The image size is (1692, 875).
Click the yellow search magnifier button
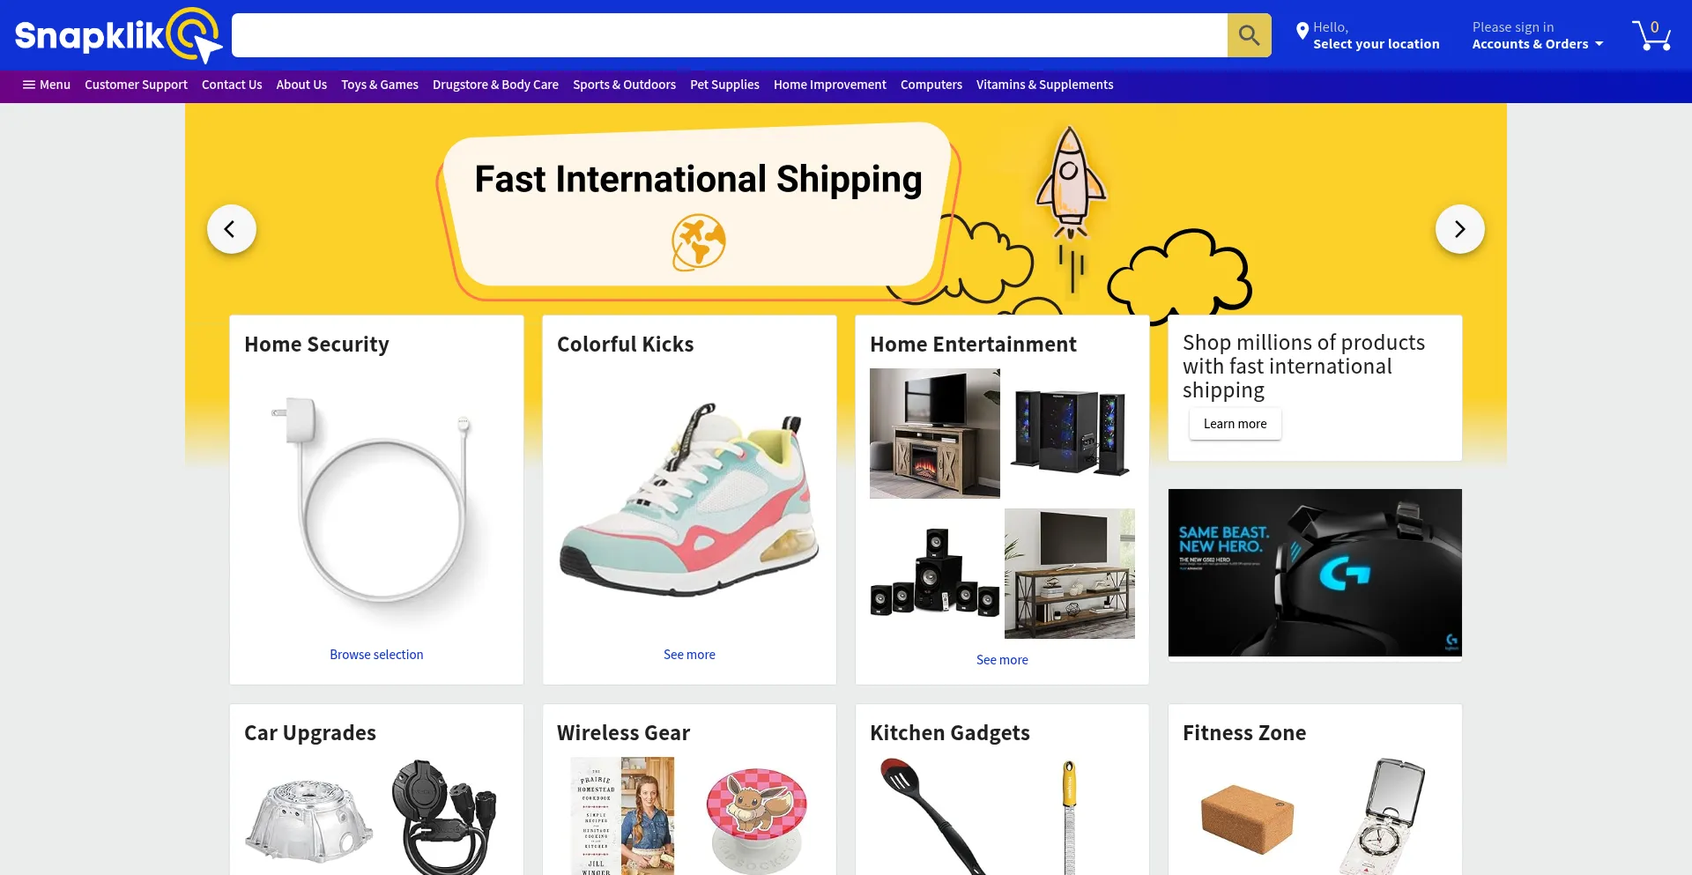(1249, 35)
